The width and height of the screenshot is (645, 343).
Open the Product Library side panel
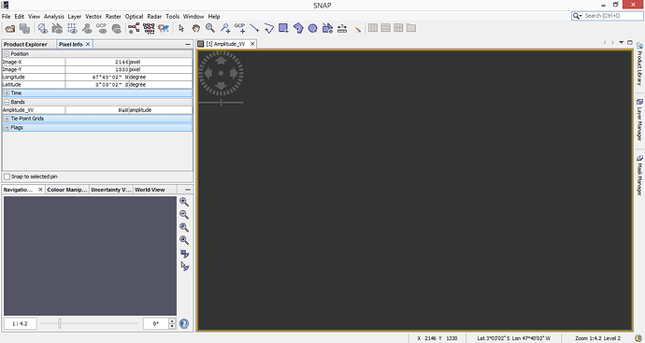pyautogui.click(x=639, y=64)
